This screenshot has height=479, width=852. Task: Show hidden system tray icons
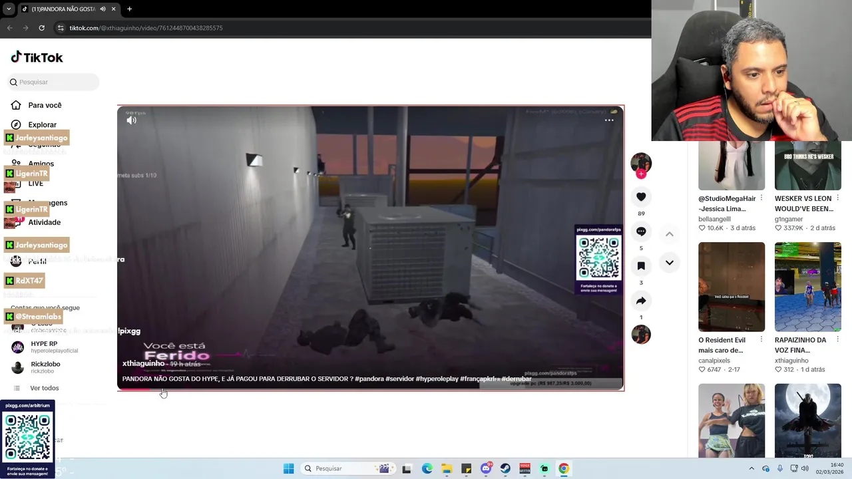[751, 468]
